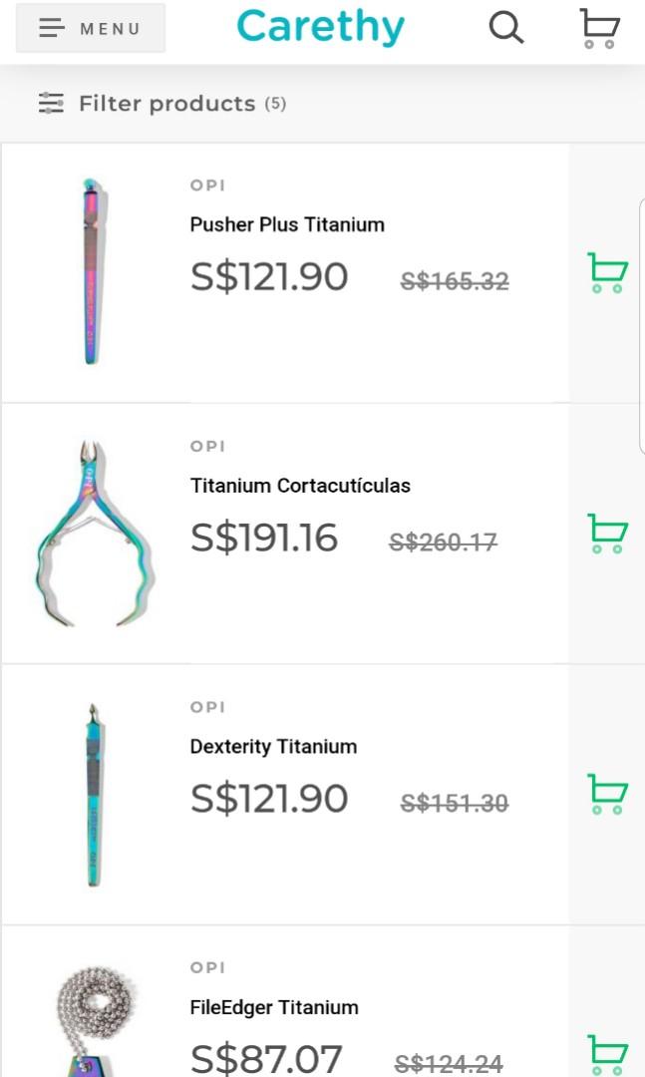This screenshot has height=1077, width=645.
Task: View Dexterity Titanium tool image
Action: (x=93, y=795)
